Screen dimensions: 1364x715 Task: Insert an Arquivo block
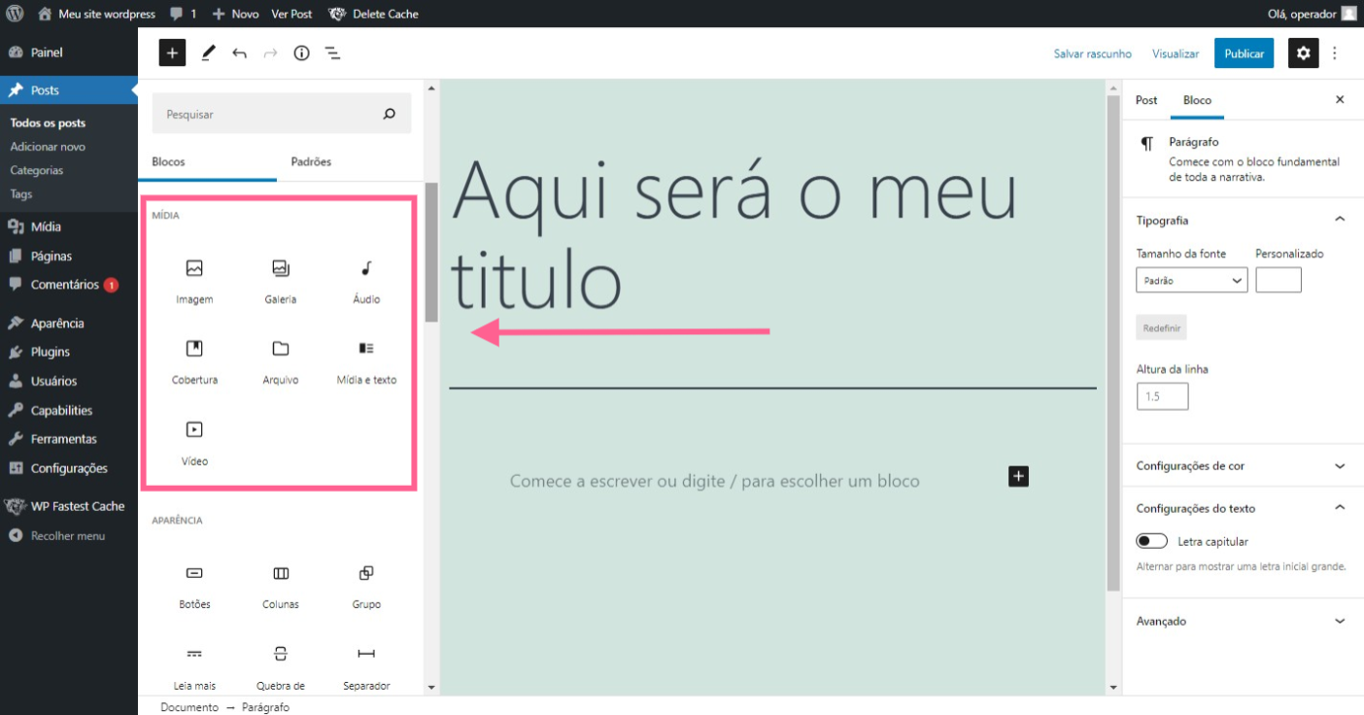click(x=281, y=362)
